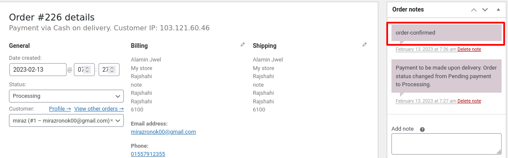The width and height of the screenshot is (508, 158).
Task: Click mirazronok00@gmail.com email address link
Action: tap(163, 132)
